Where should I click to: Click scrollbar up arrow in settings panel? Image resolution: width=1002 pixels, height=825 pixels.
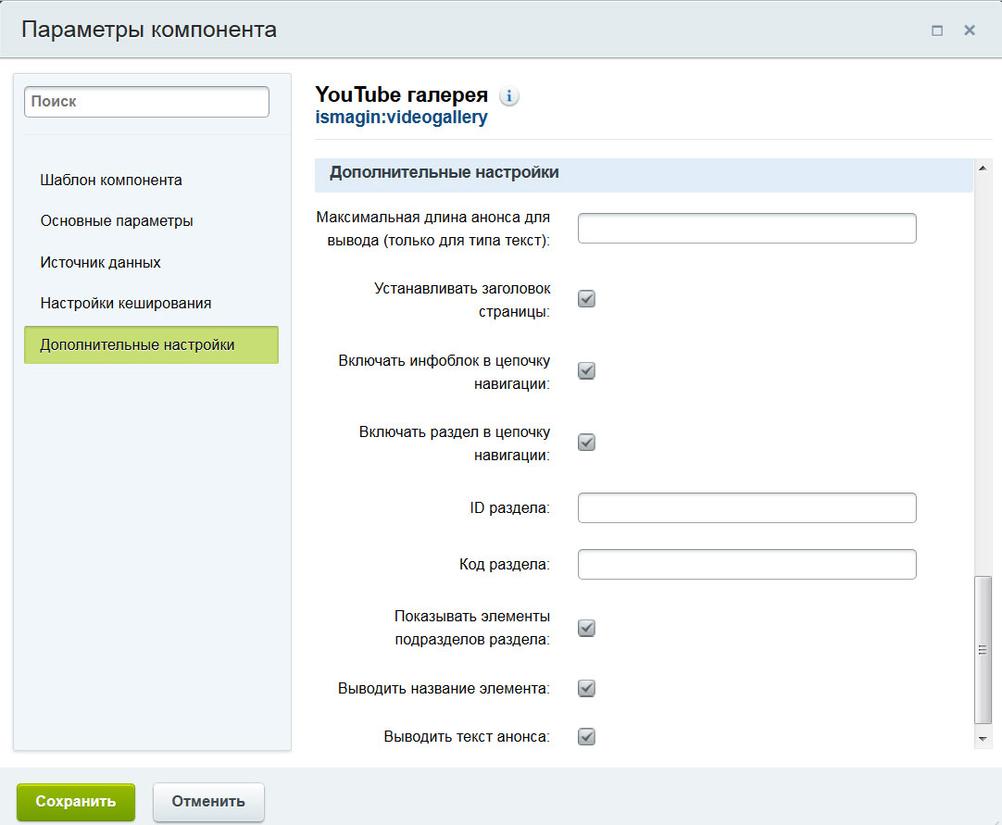point(983,168)
